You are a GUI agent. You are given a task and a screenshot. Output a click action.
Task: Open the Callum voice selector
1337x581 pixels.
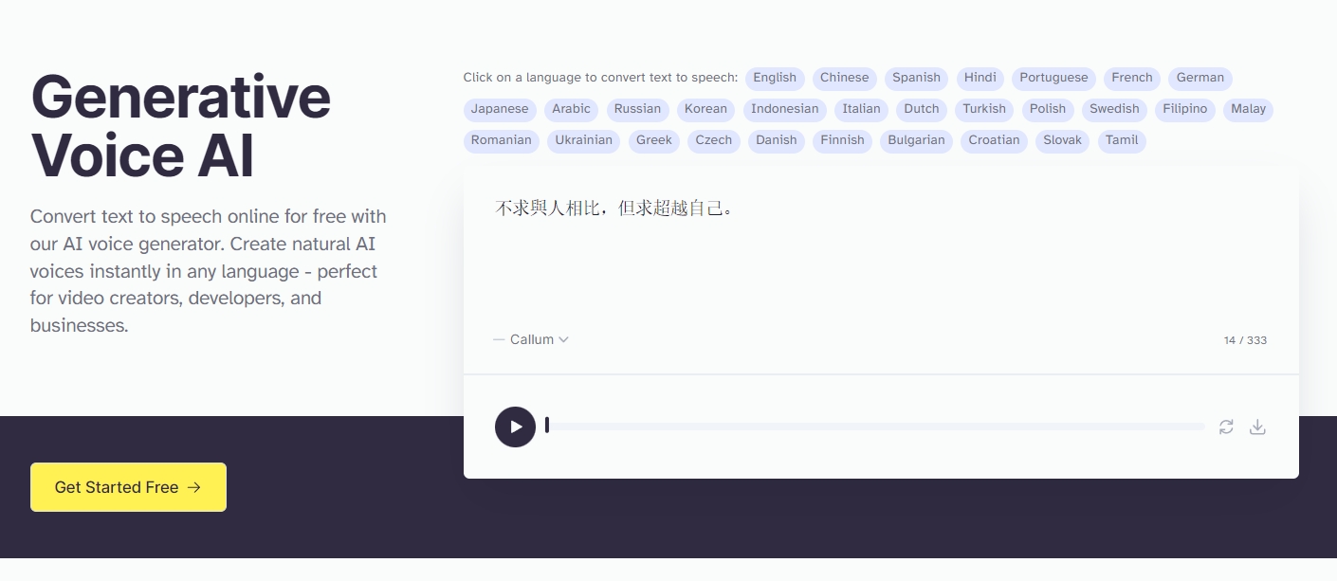coord(531,339)
